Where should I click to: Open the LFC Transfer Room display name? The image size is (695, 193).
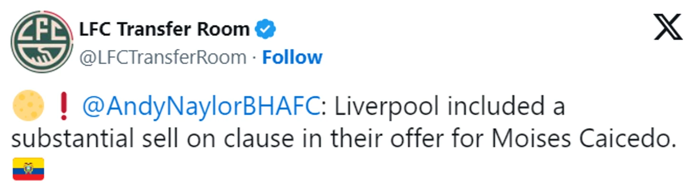click(x=164, y=29)
